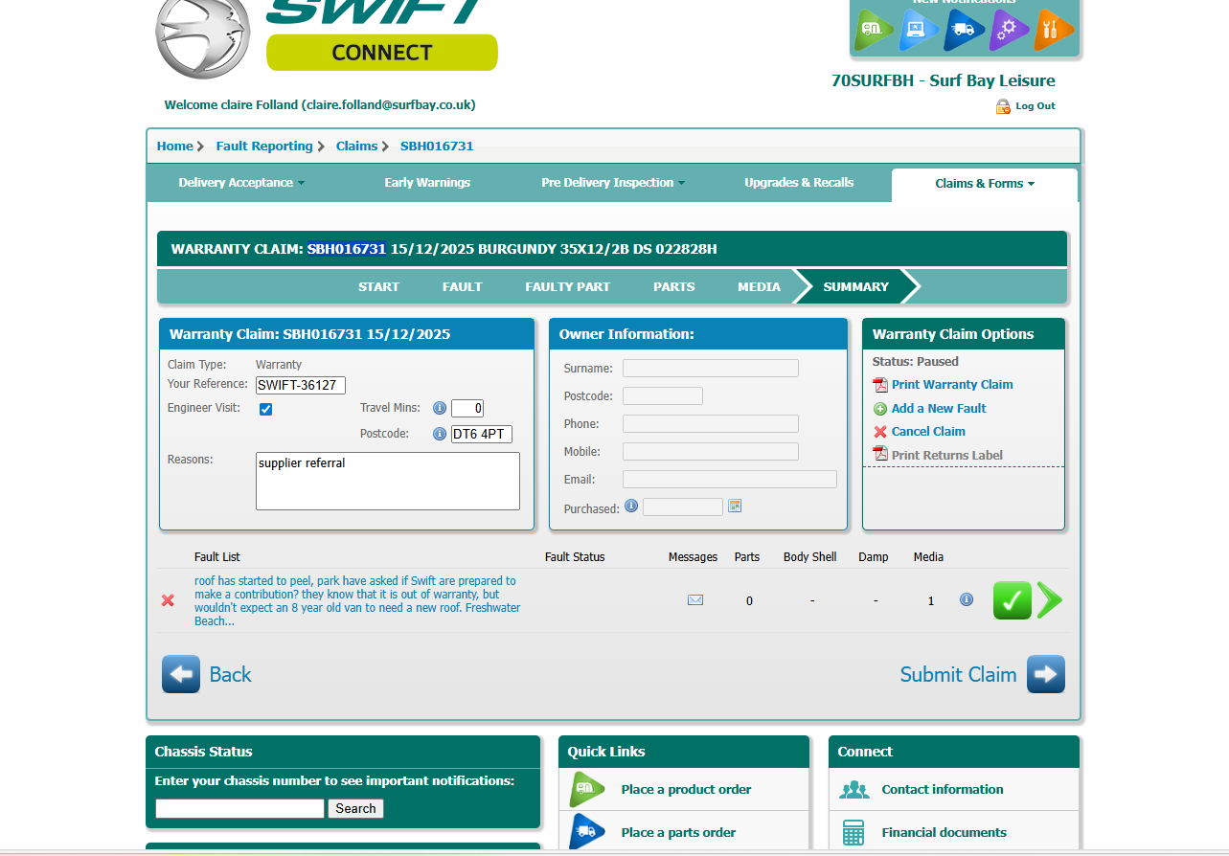Click the red cross Cancel Claim icon

point(880,432)
